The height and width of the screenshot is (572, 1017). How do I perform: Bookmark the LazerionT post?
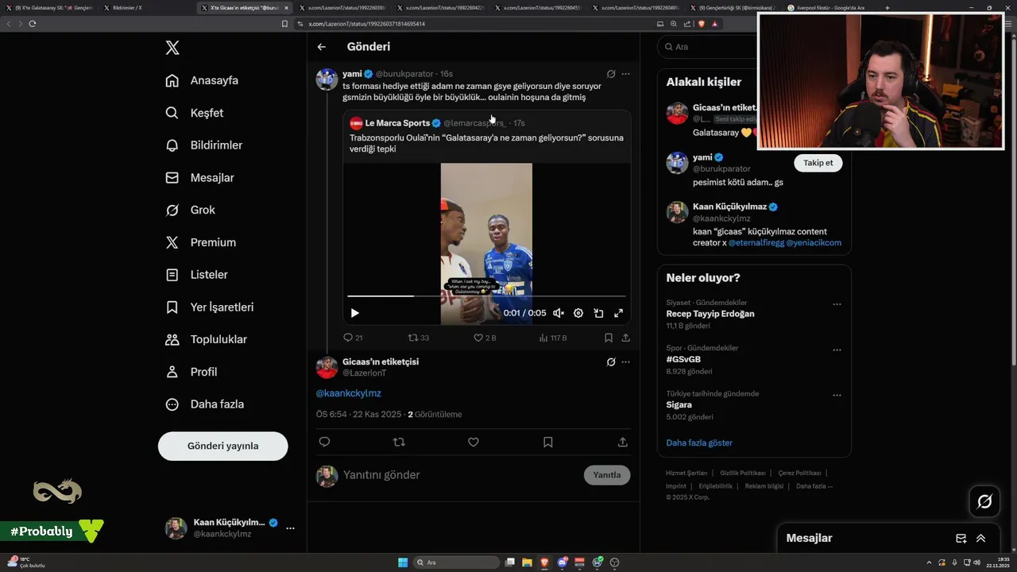[548, 442]
